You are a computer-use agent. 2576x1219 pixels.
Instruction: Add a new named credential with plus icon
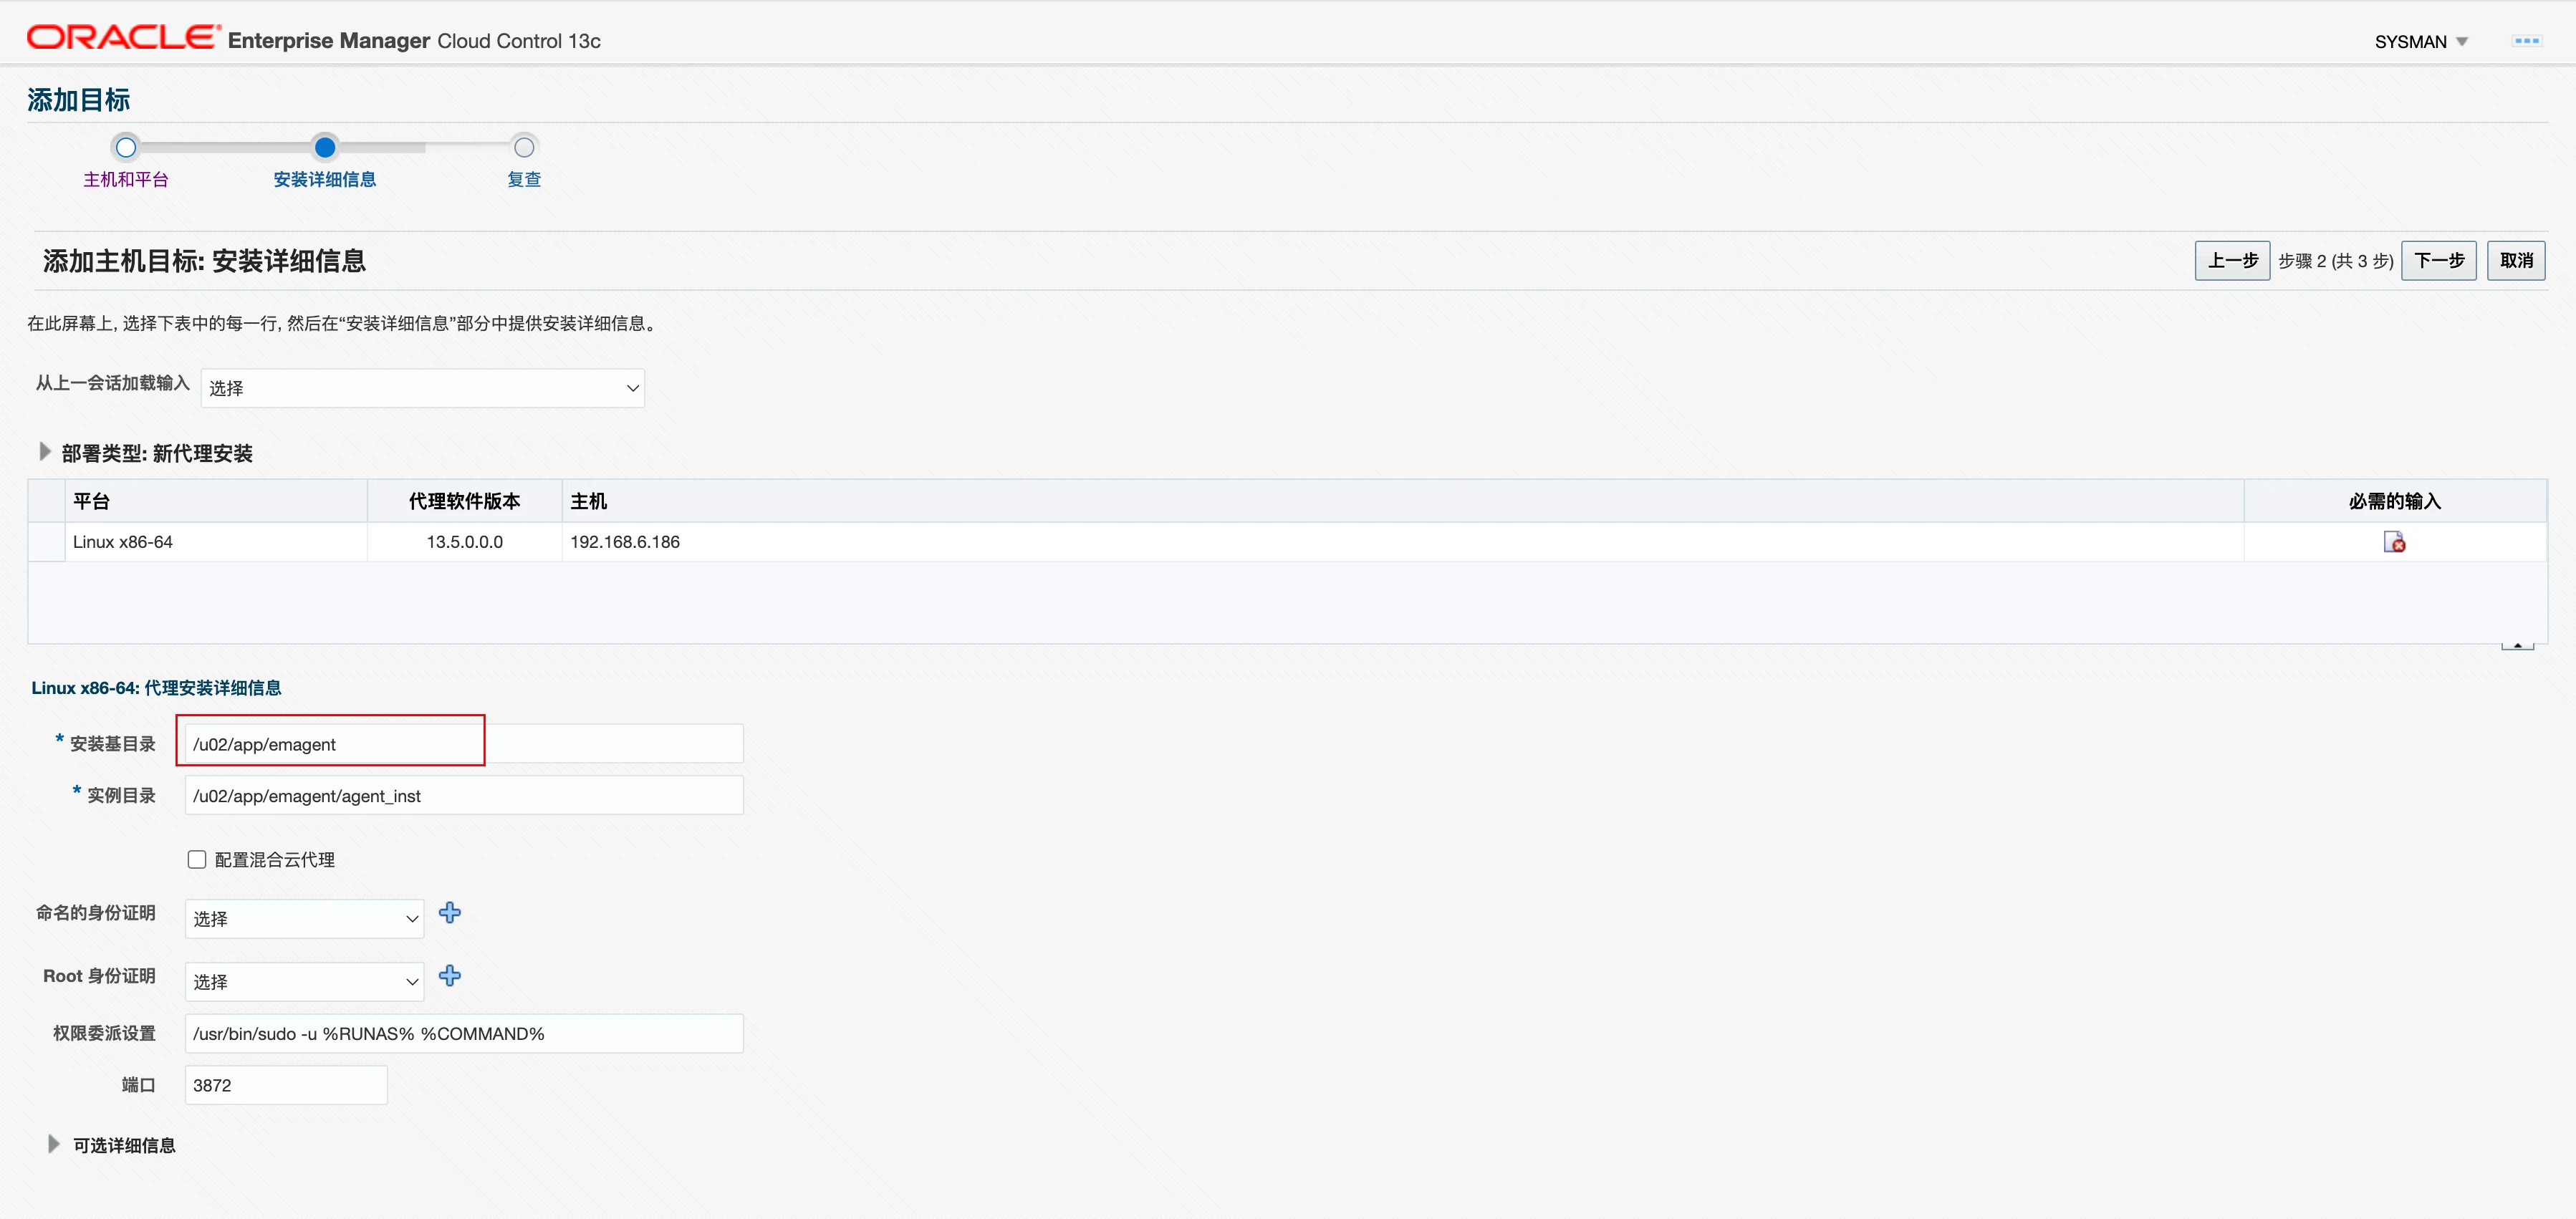tap(450, 912)
